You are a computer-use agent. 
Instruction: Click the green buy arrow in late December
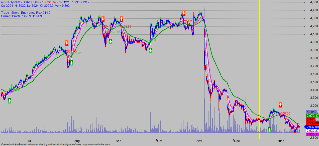coord(270,129)
